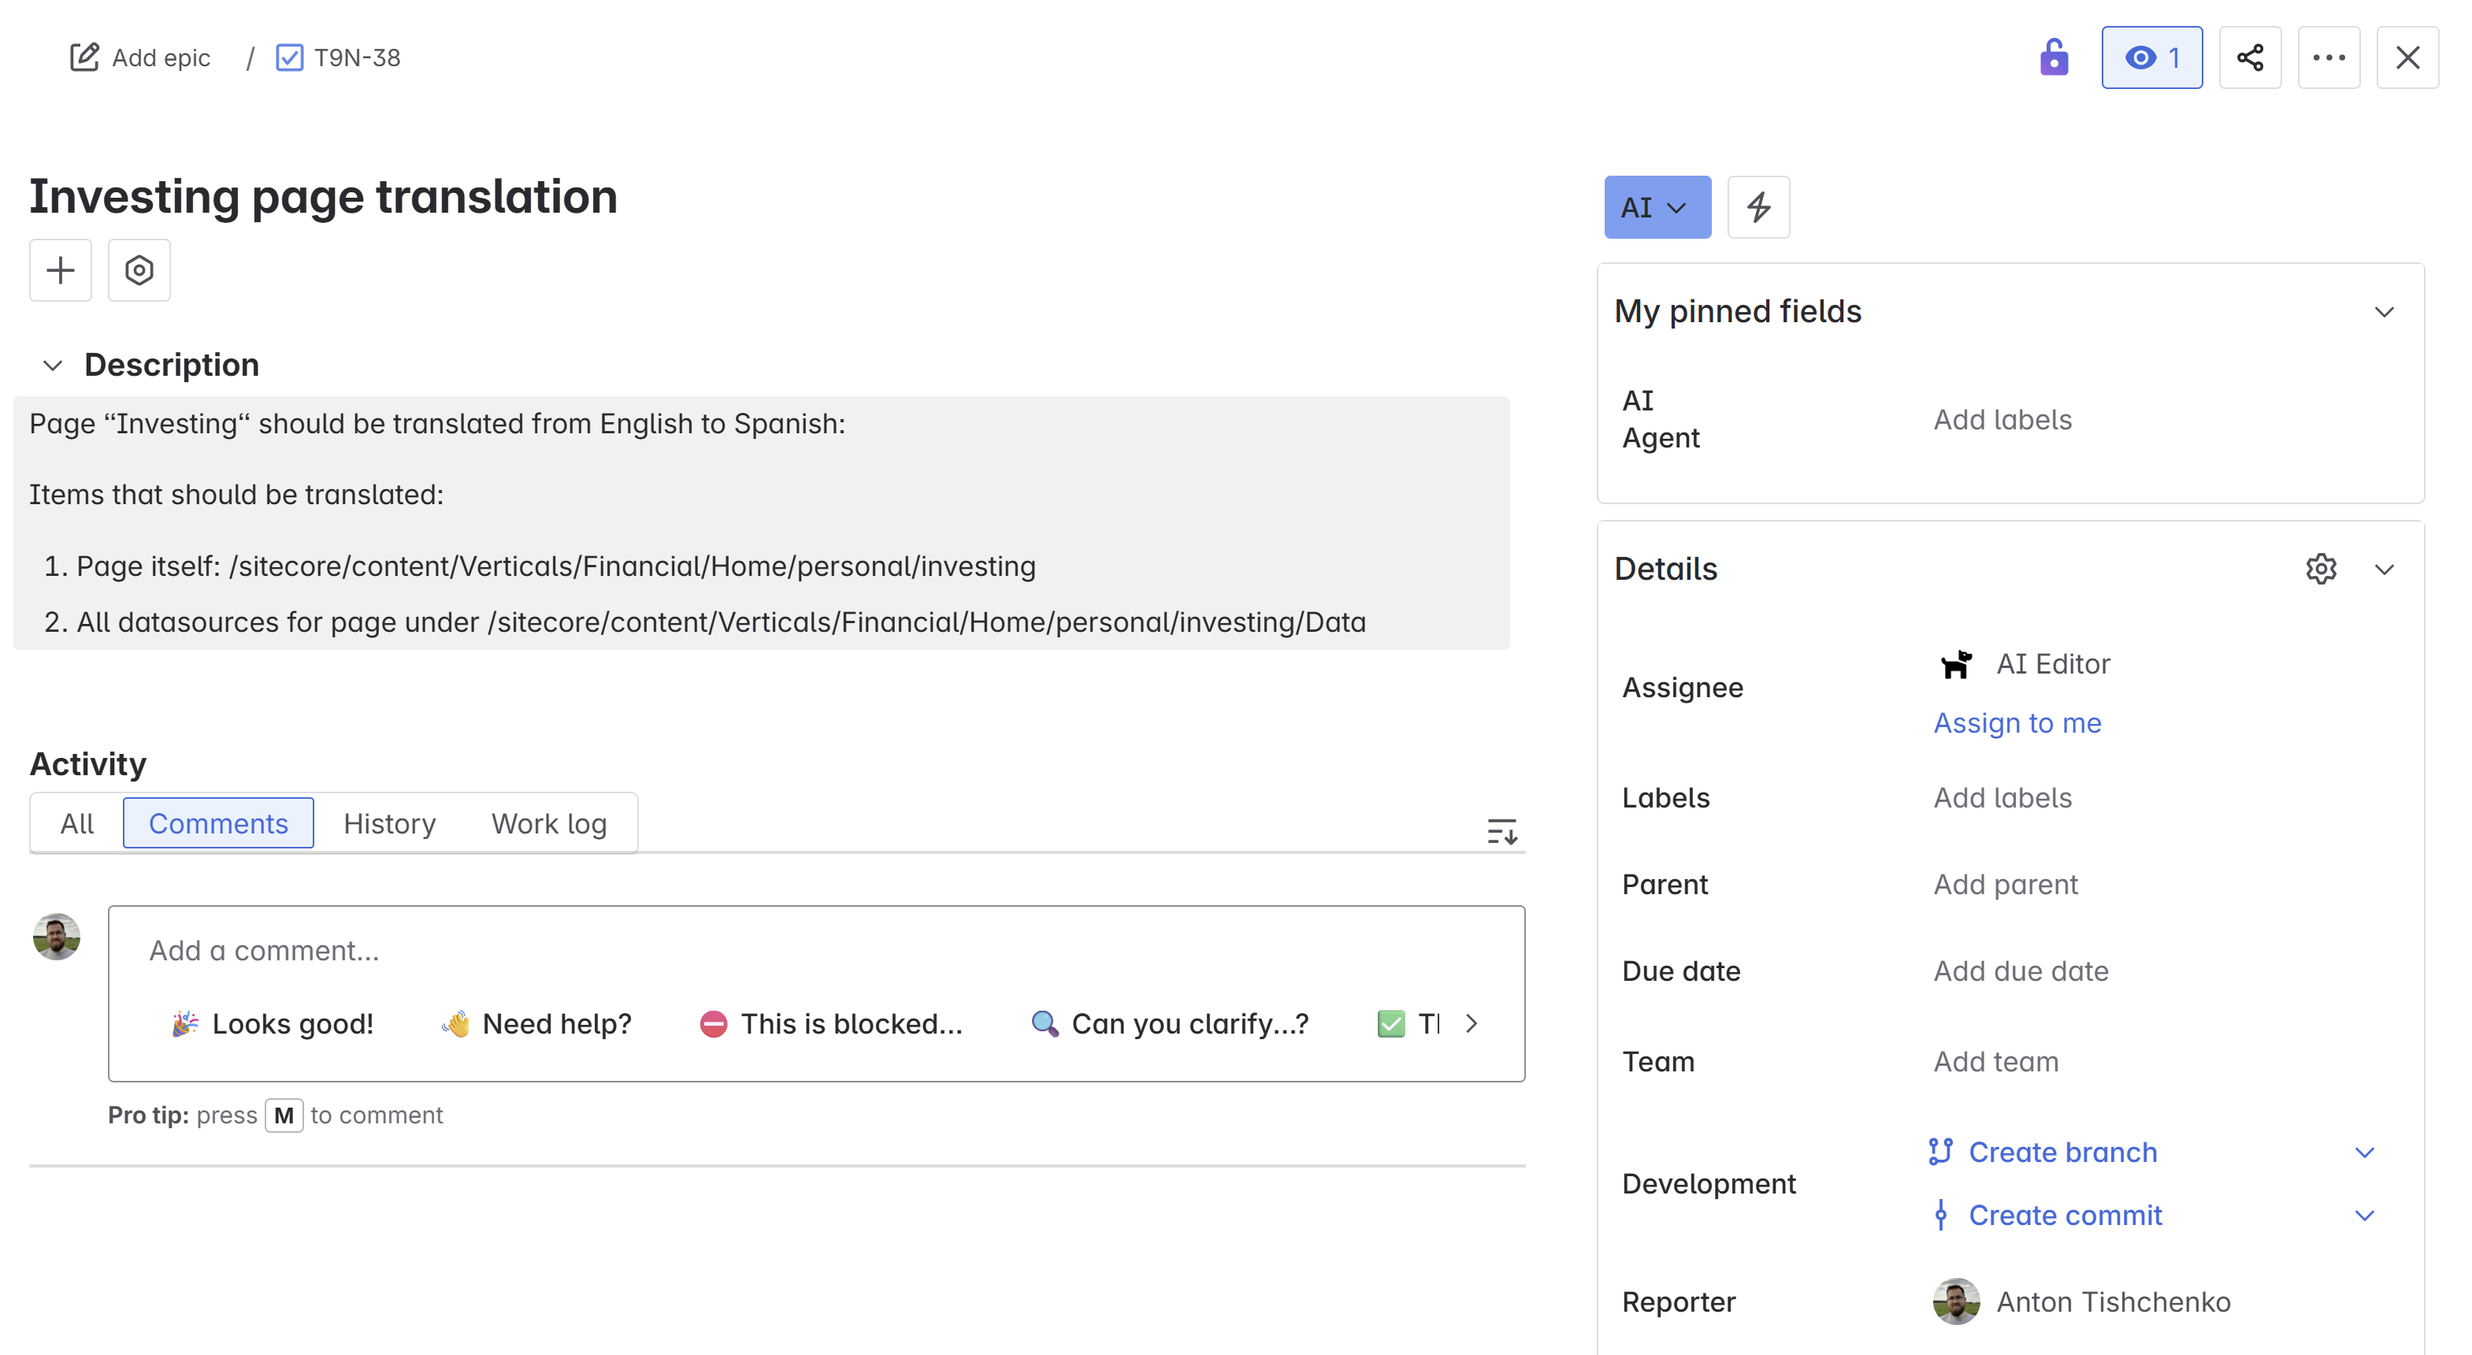
Task: Click the plus add content button
Action: point(61,271)
